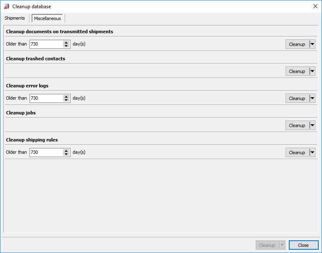
Task: Click Cleanup for transmitted shipment documents
Action: pos(297,44)
